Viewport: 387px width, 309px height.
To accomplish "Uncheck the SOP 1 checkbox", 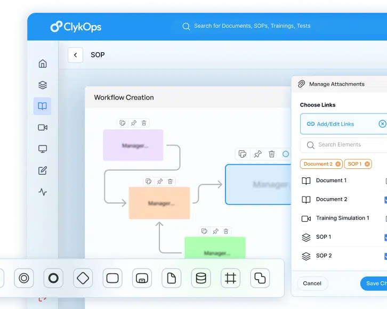I will coord(385,238).
